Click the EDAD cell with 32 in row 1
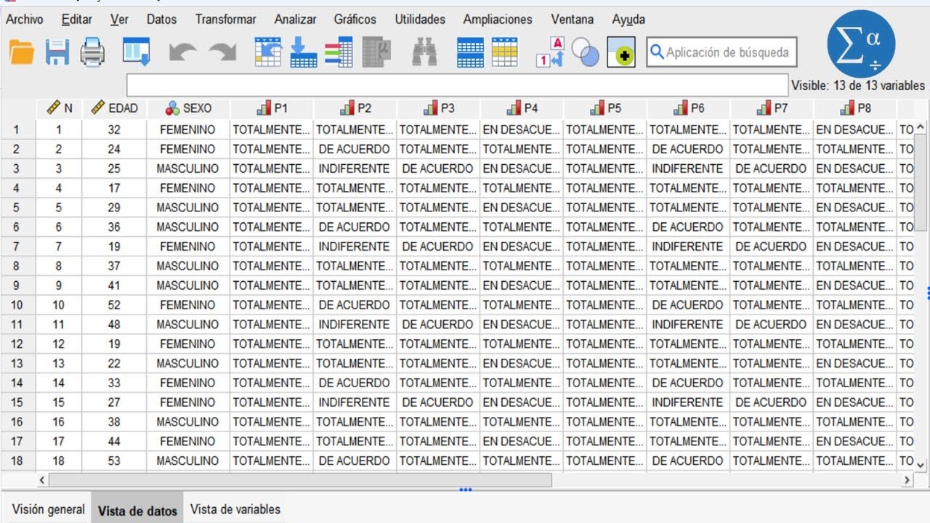The image size is (930, 523). [x=114, y=130]
